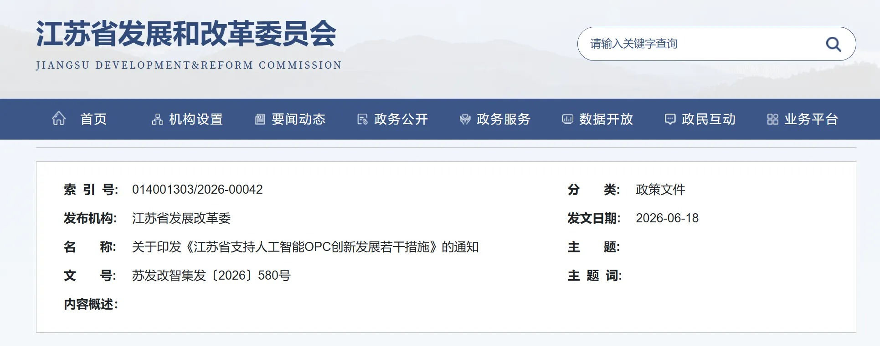Open the 业务平台 menu item

(x=811, y=119)
